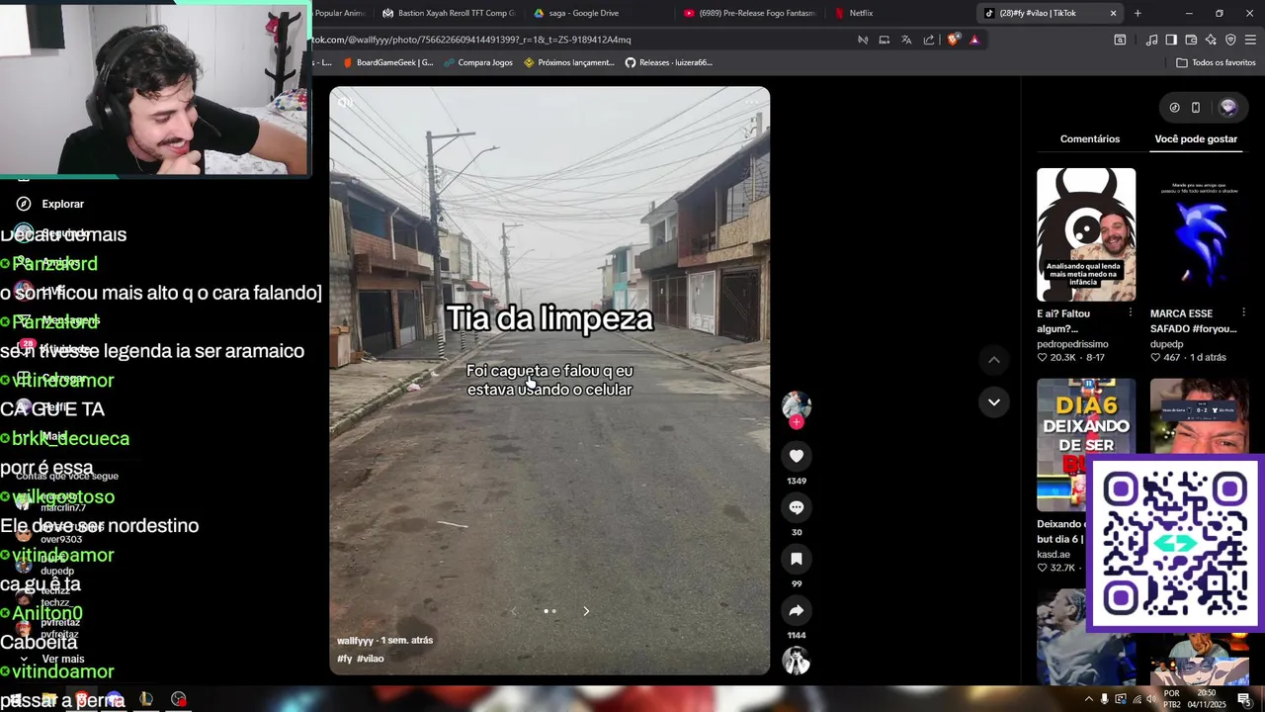Image resolution: width=1265 pixels, height=712 pixels.
Task: Open the Leo AI sparkle icon
Action: point(1211,40)
